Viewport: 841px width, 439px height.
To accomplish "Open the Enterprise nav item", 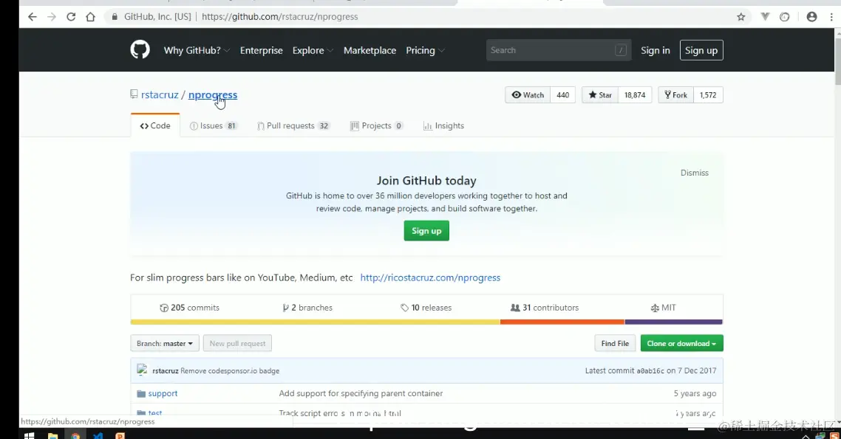I will coord(261,50).
